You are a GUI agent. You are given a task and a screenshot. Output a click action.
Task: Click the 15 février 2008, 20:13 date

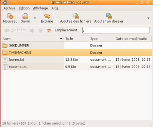[133, 67]
